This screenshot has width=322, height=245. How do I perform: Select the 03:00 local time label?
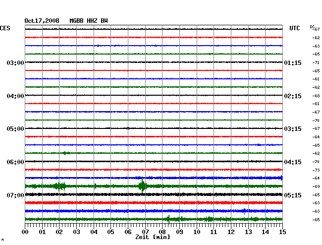point(15,62)
